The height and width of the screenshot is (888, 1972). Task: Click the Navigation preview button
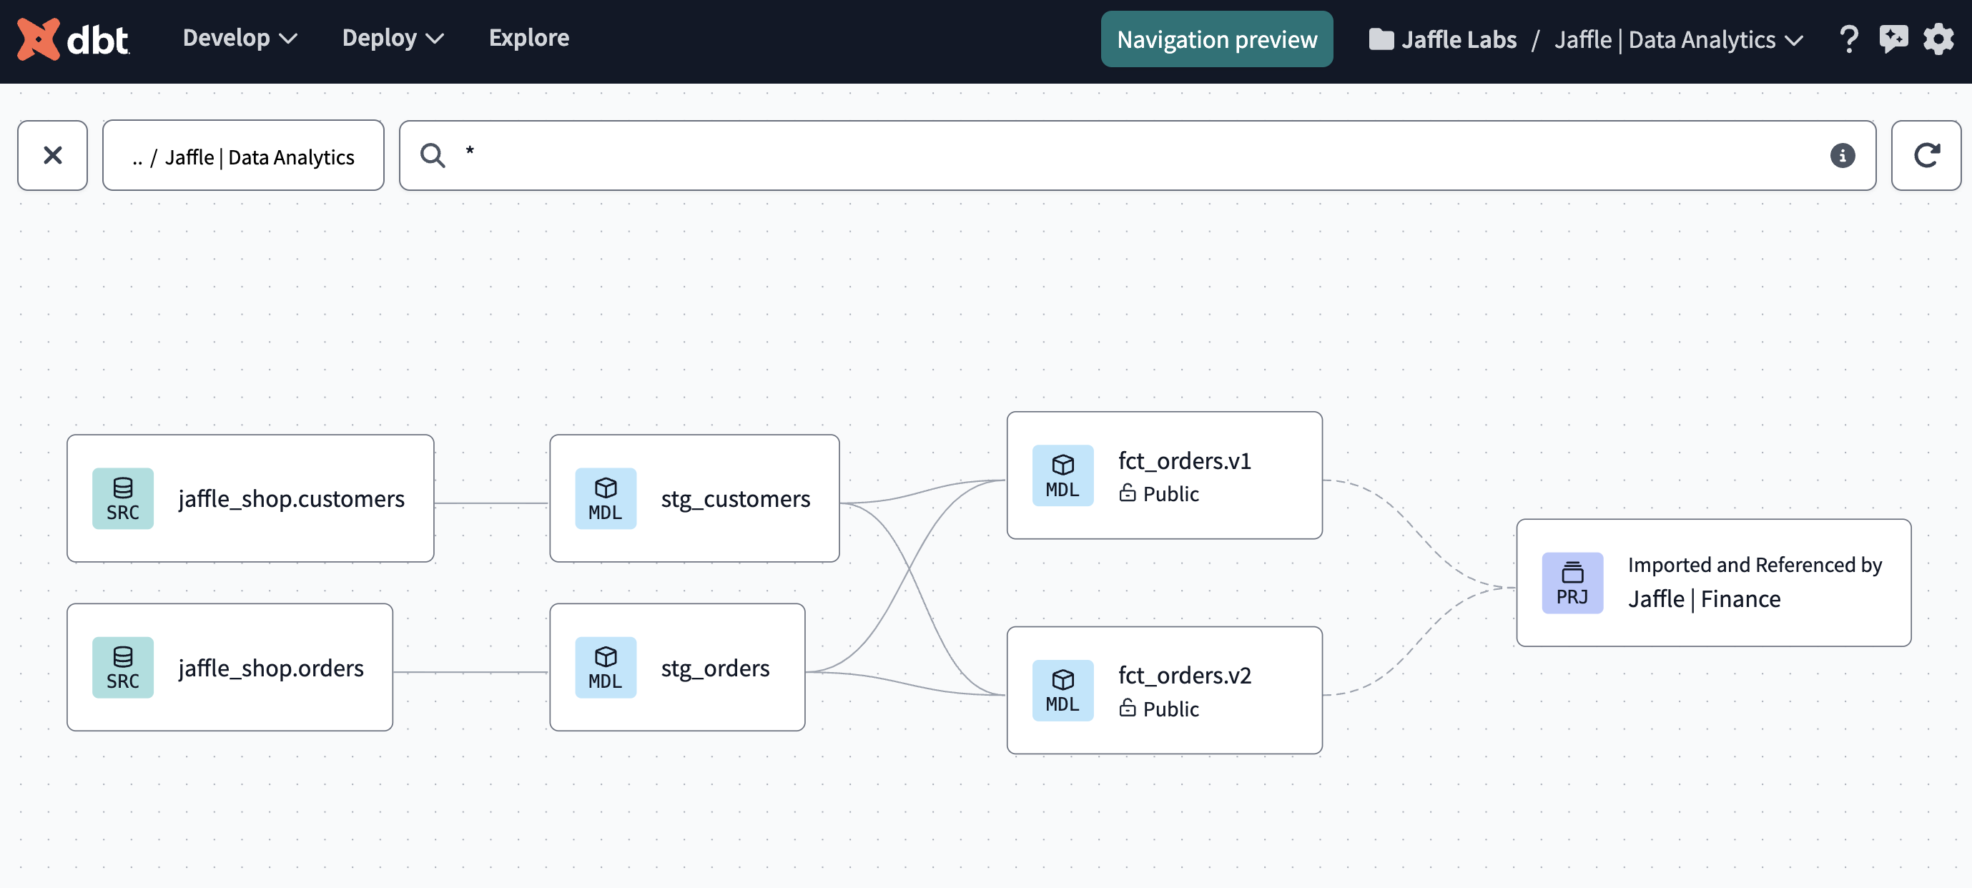[1216, 38]
